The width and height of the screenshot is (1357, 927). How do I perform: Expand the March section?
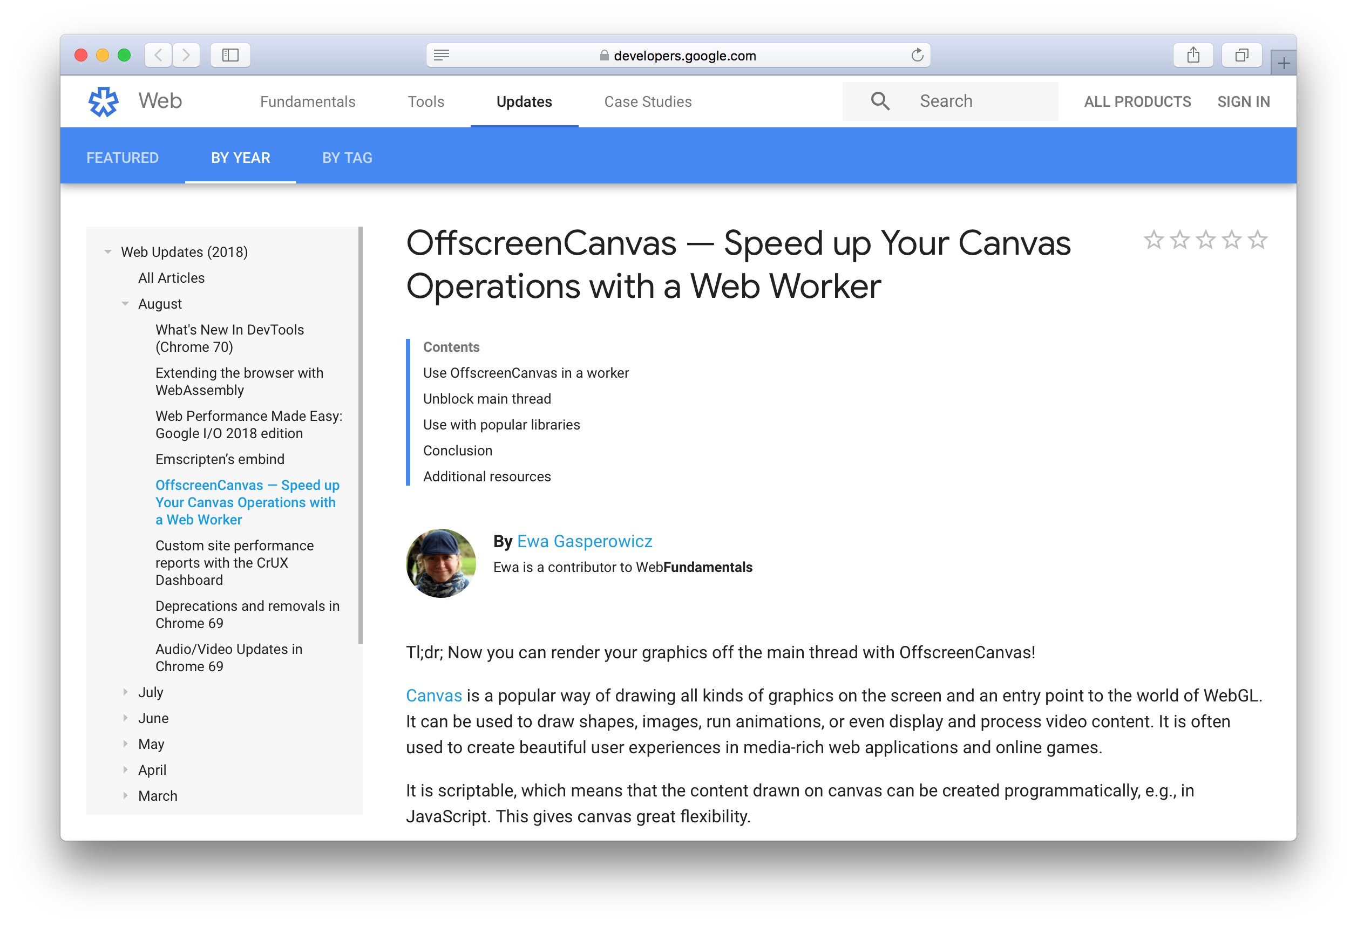coord(125,796)
